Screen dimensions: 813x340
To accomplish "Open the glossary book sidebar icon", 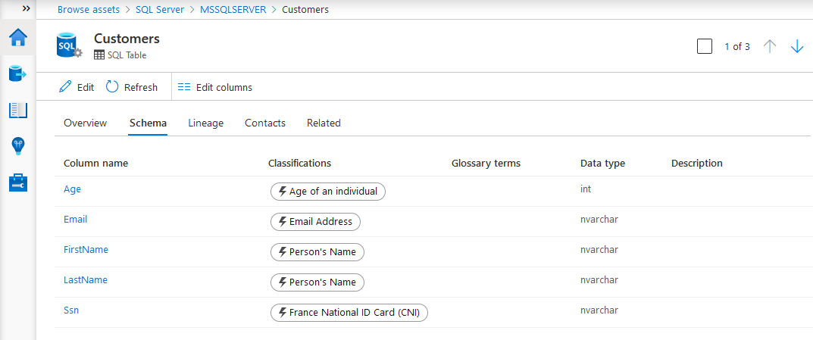I will pos(17,111).
